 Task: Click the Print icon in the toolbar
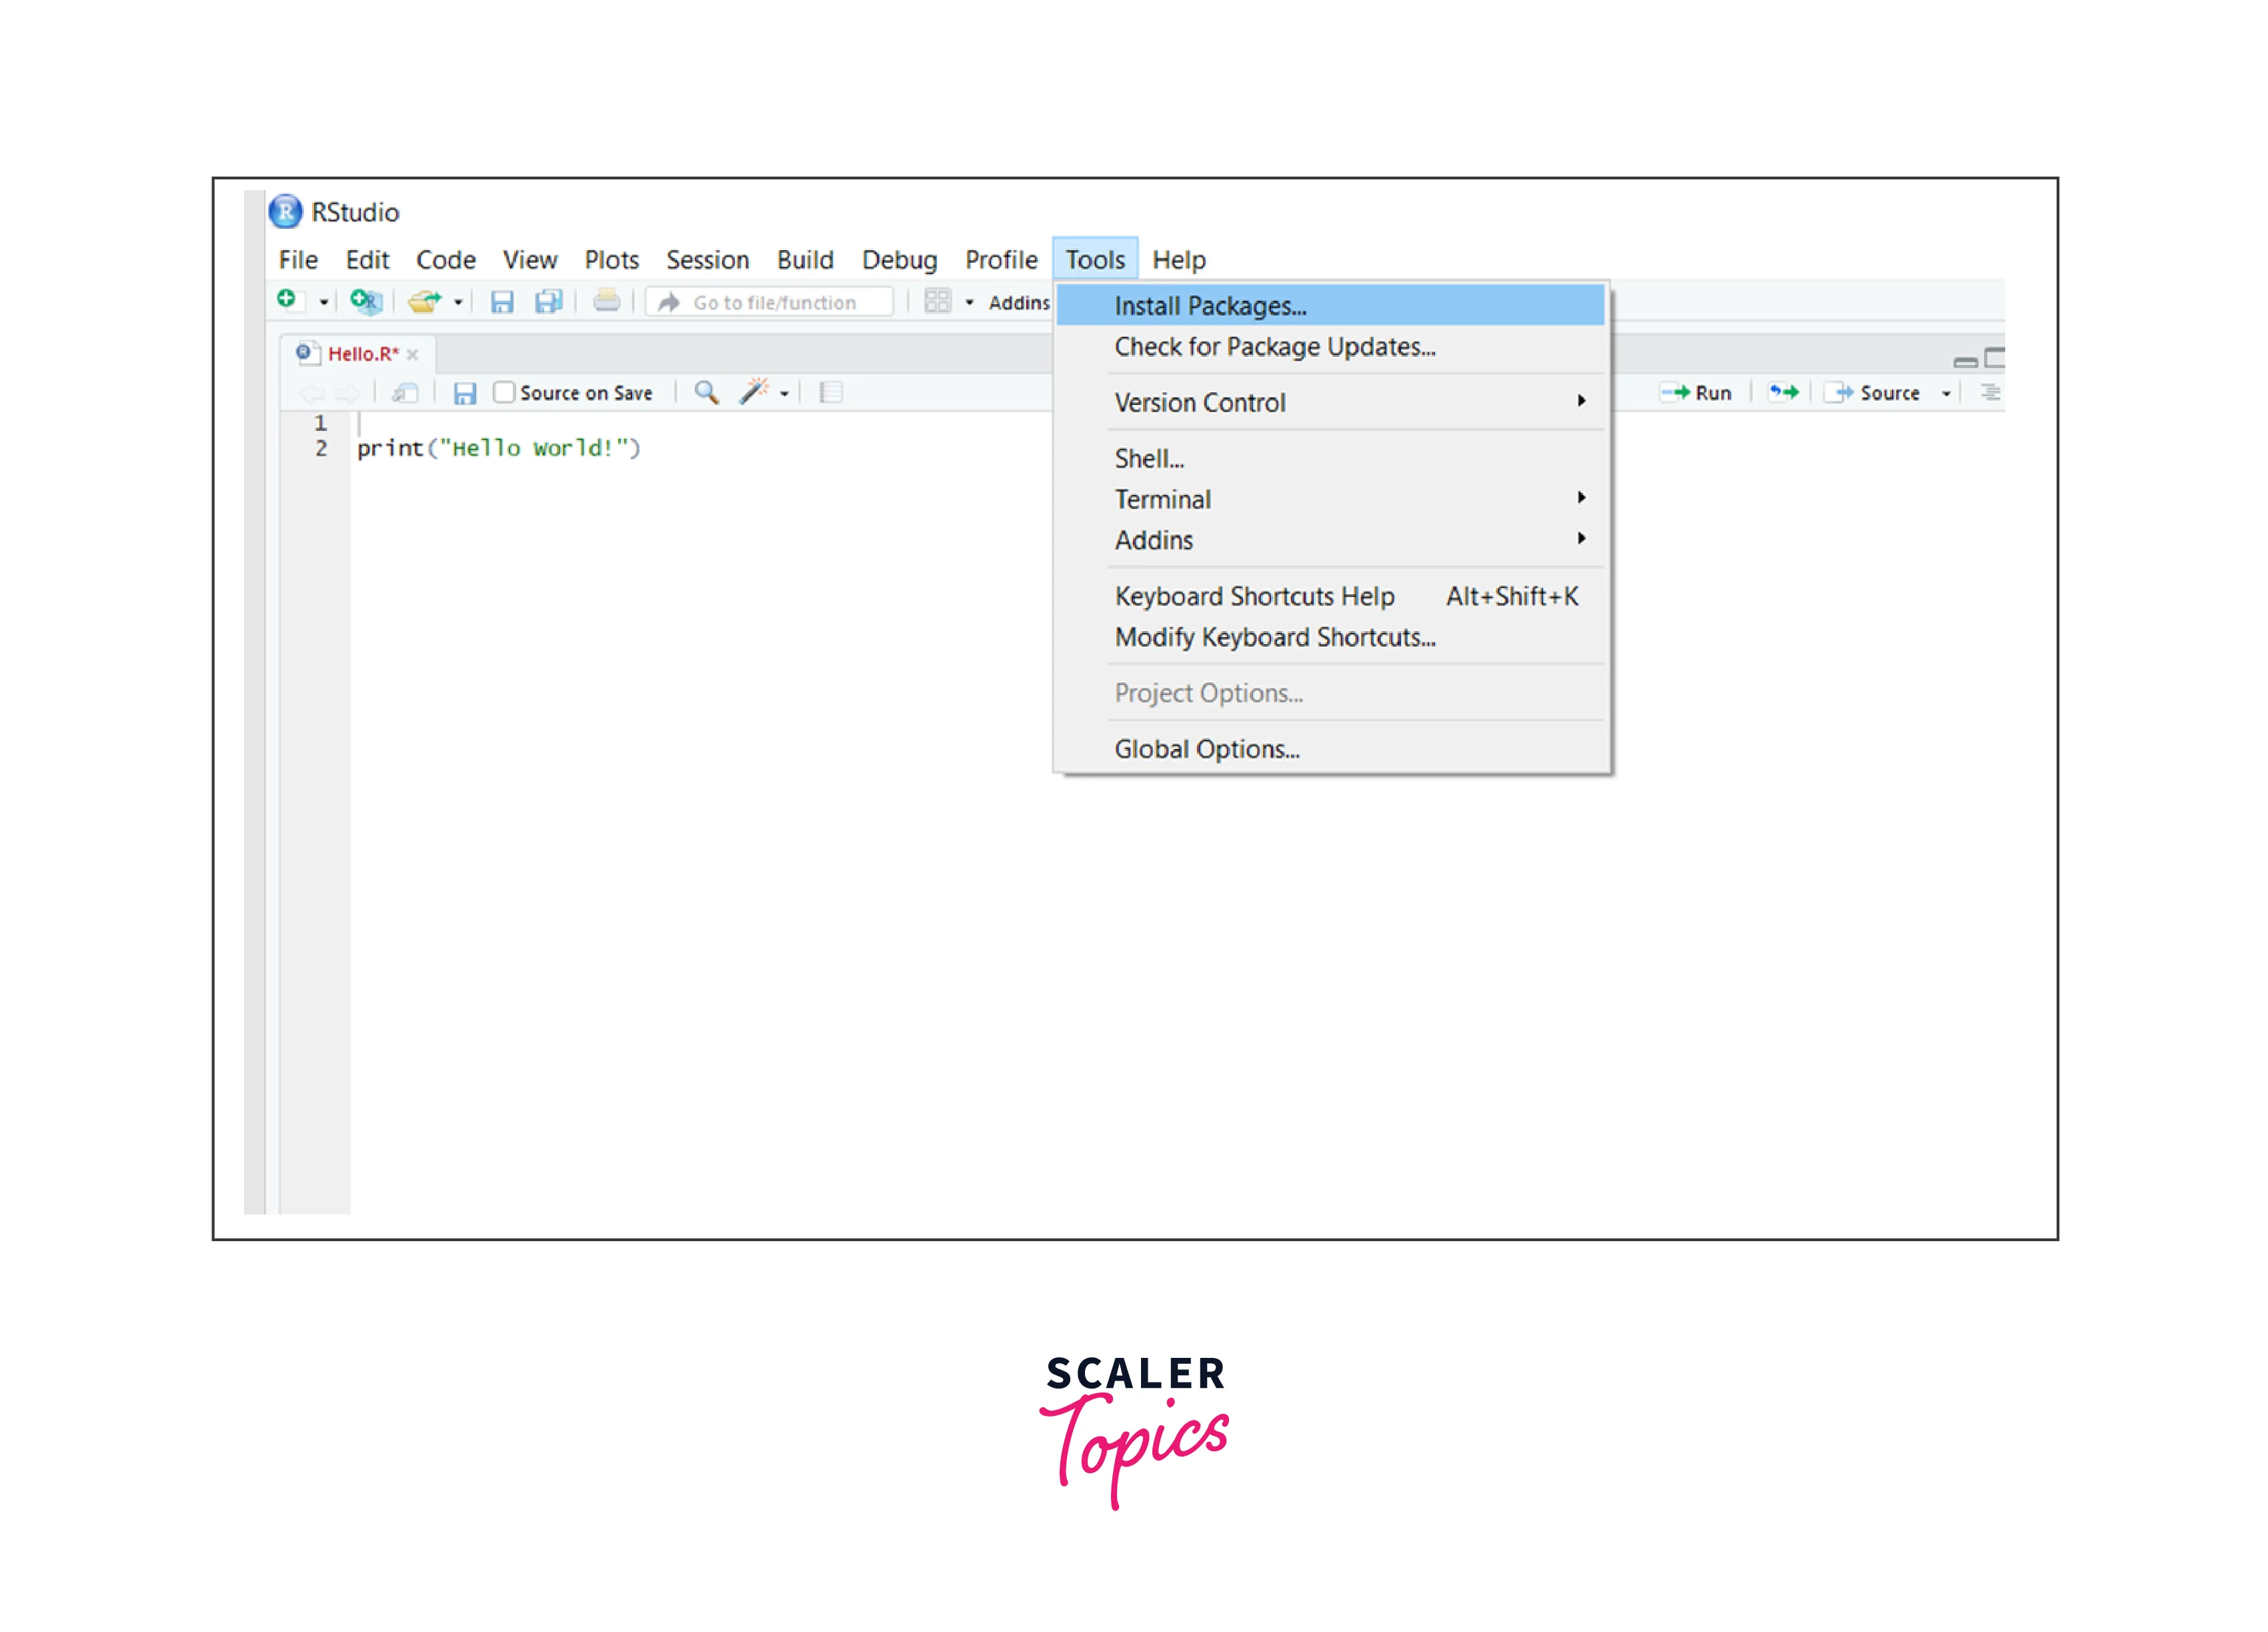point(606,301)
